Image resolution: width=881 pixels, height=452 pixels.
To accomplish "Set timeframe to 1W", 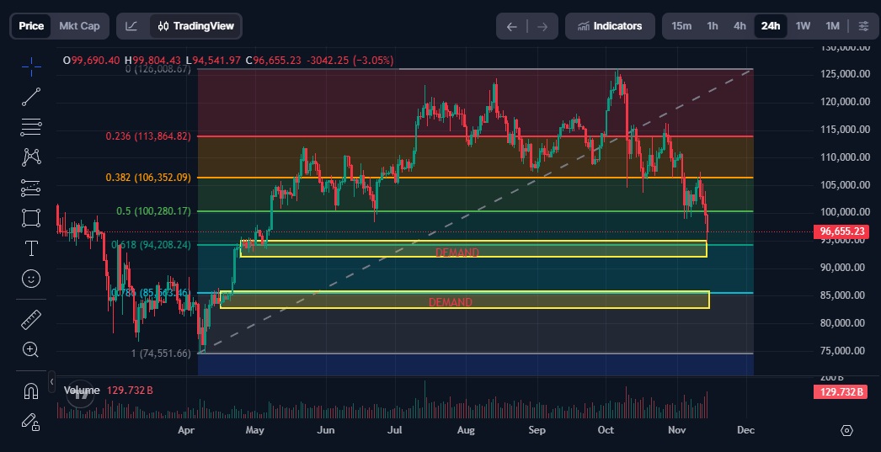I will (803, 26).
